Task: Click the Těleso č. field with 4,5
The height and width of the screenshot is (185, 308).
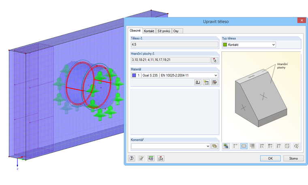Action: (174, 45)
